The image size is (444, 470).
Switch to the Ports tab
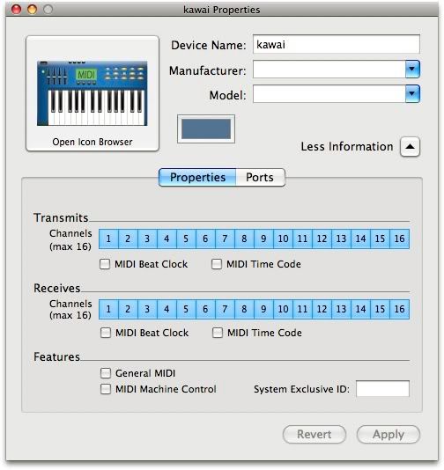click(x=260, y=178)
